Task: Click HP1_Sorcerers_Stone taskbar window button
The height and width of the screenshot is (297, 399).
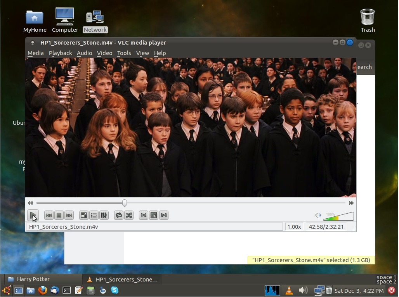Action: [123, 279]
